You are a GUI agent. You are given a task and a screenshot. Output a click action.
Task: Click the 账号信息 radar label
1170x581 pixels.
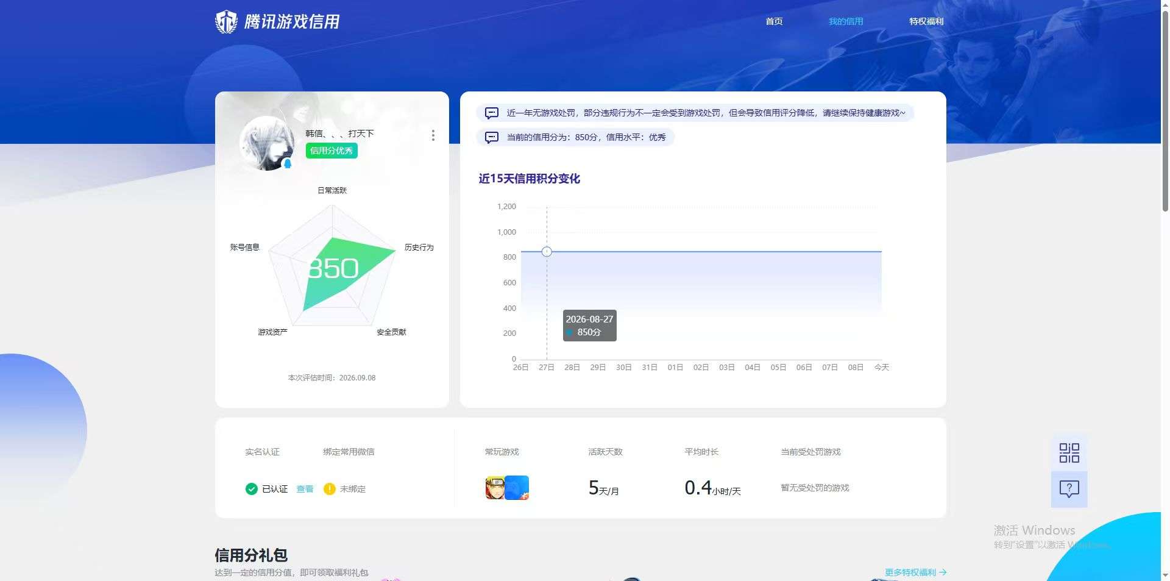245,247
